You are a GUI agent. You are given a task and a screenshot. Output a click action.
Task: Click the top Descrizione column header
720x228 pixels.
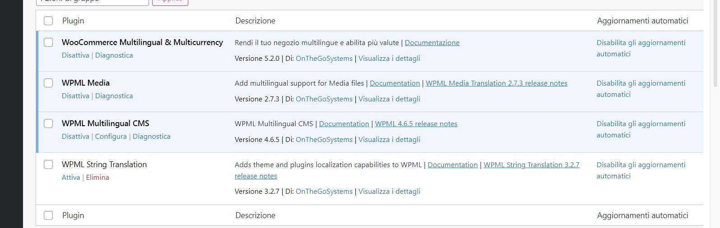coord(255,21)
